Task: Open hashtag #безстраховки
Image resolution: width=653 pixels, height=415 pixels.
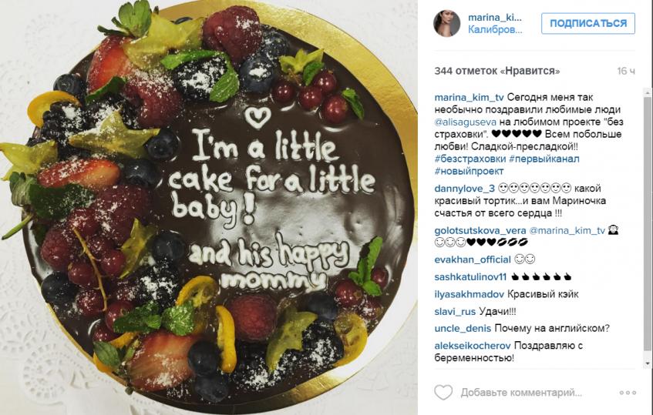Action: pos(470,159)
